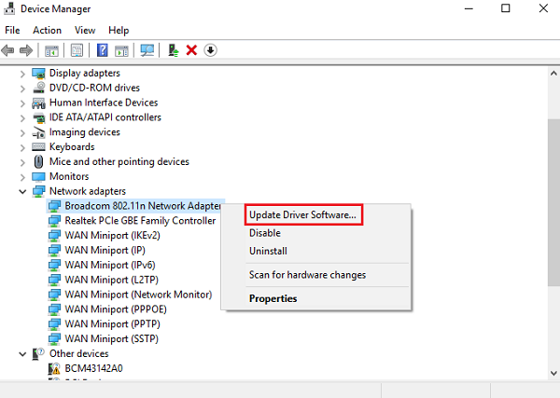Select WAN Miniport (IP)
The width and height of the screenshot is (560, 398).
[105, 251]
